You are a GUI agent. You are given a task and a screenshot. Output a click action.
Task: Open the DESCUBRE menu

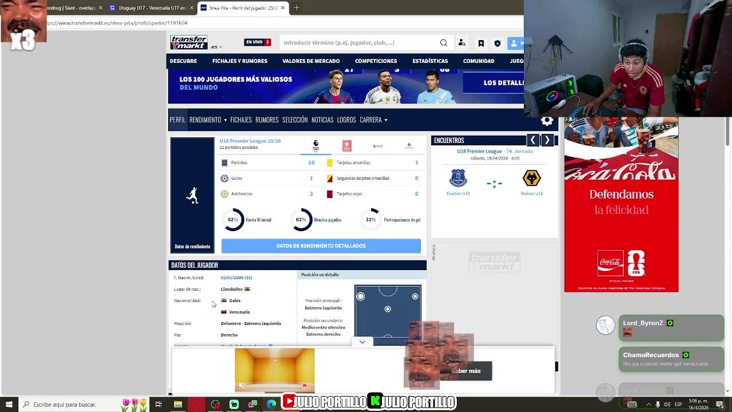[x=183, y=61]
